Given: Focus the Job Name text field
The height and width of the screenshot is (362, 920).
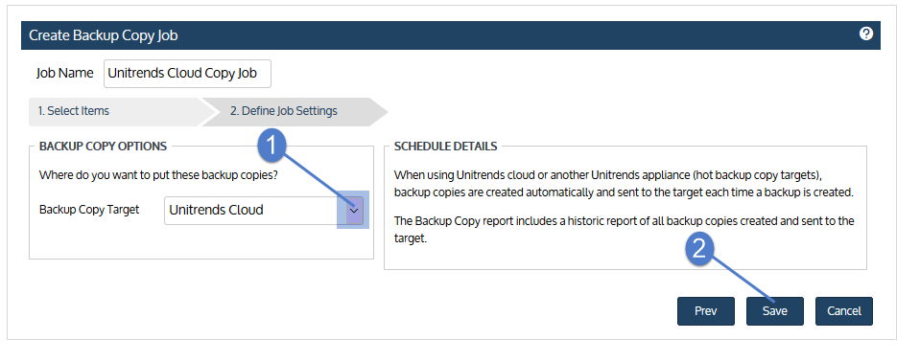Looking at the screenshot, I should [187, 74].
